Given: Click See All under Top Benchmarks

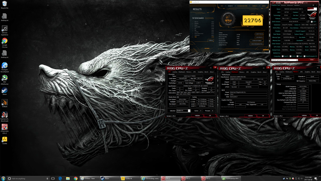Looking at the screenshot, I should pyautogui.click(x=211, y=41).
